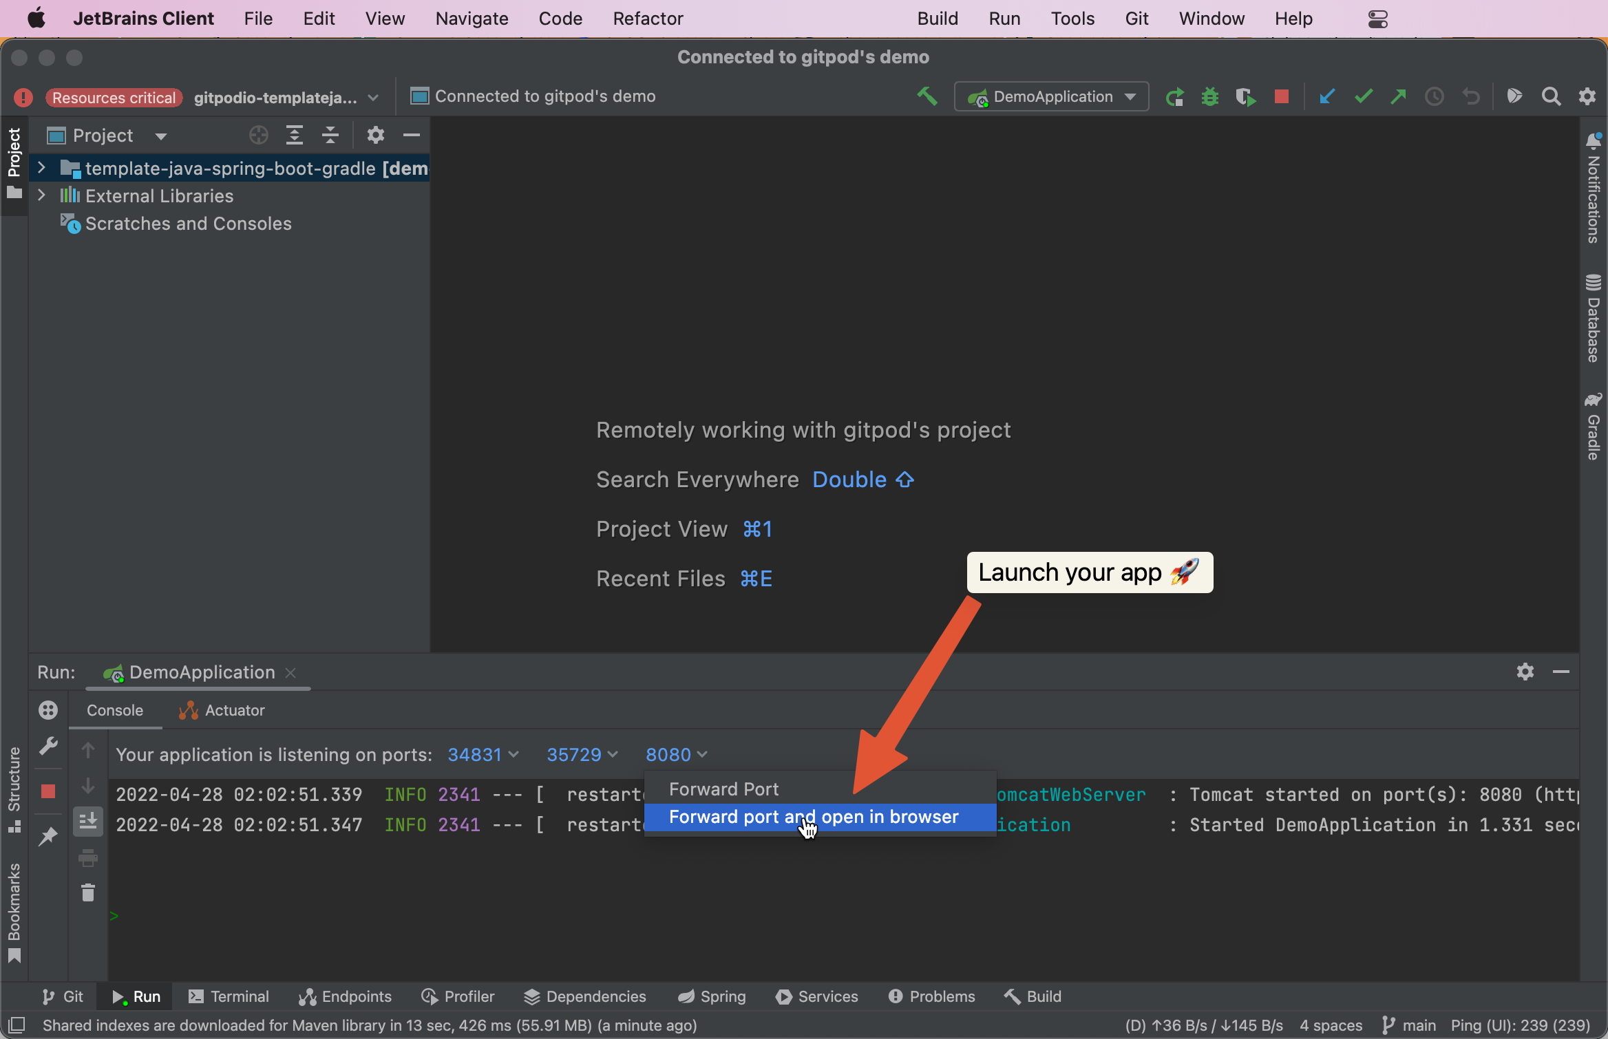Toggle tool window bars in status corner
The image size is (1608, 1039).
pyautogui.click(x=17, y=1025)
